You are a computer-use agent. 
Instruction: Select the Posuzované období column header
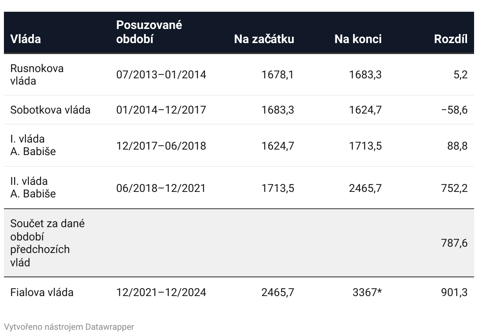coord(149,32)
